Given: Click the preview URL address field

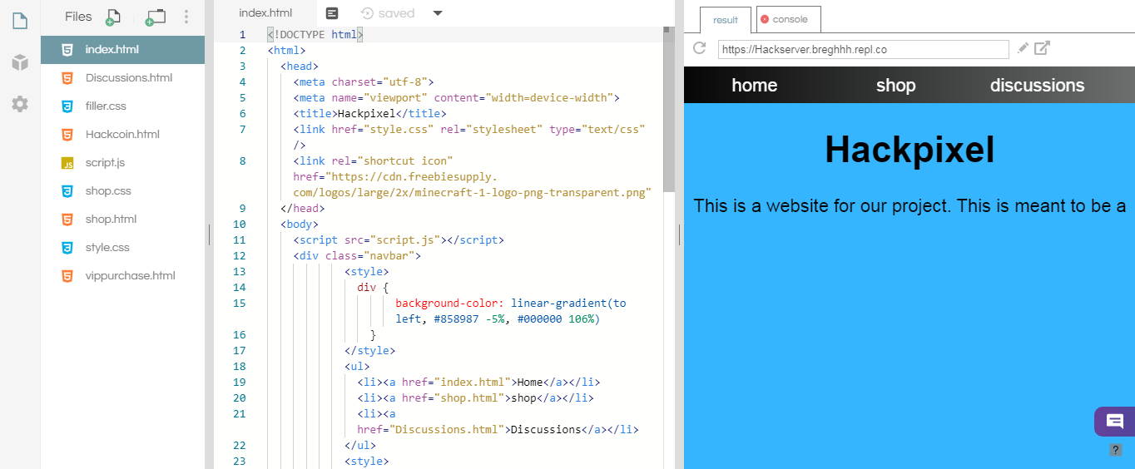Looking at the screenshot, I should click(x=863, y=49).
